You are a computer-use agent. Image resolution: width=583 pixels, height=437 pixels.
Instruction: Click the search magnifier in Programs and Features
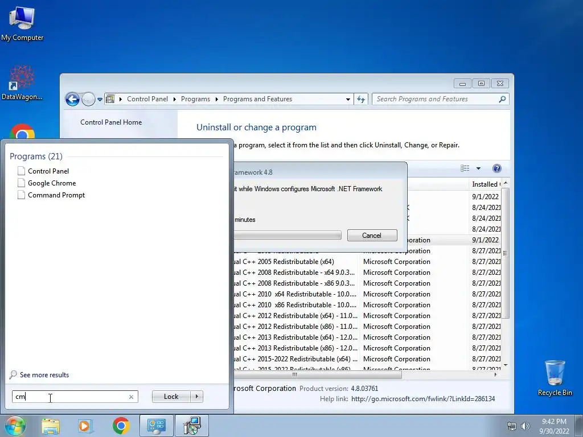point(502,99)
